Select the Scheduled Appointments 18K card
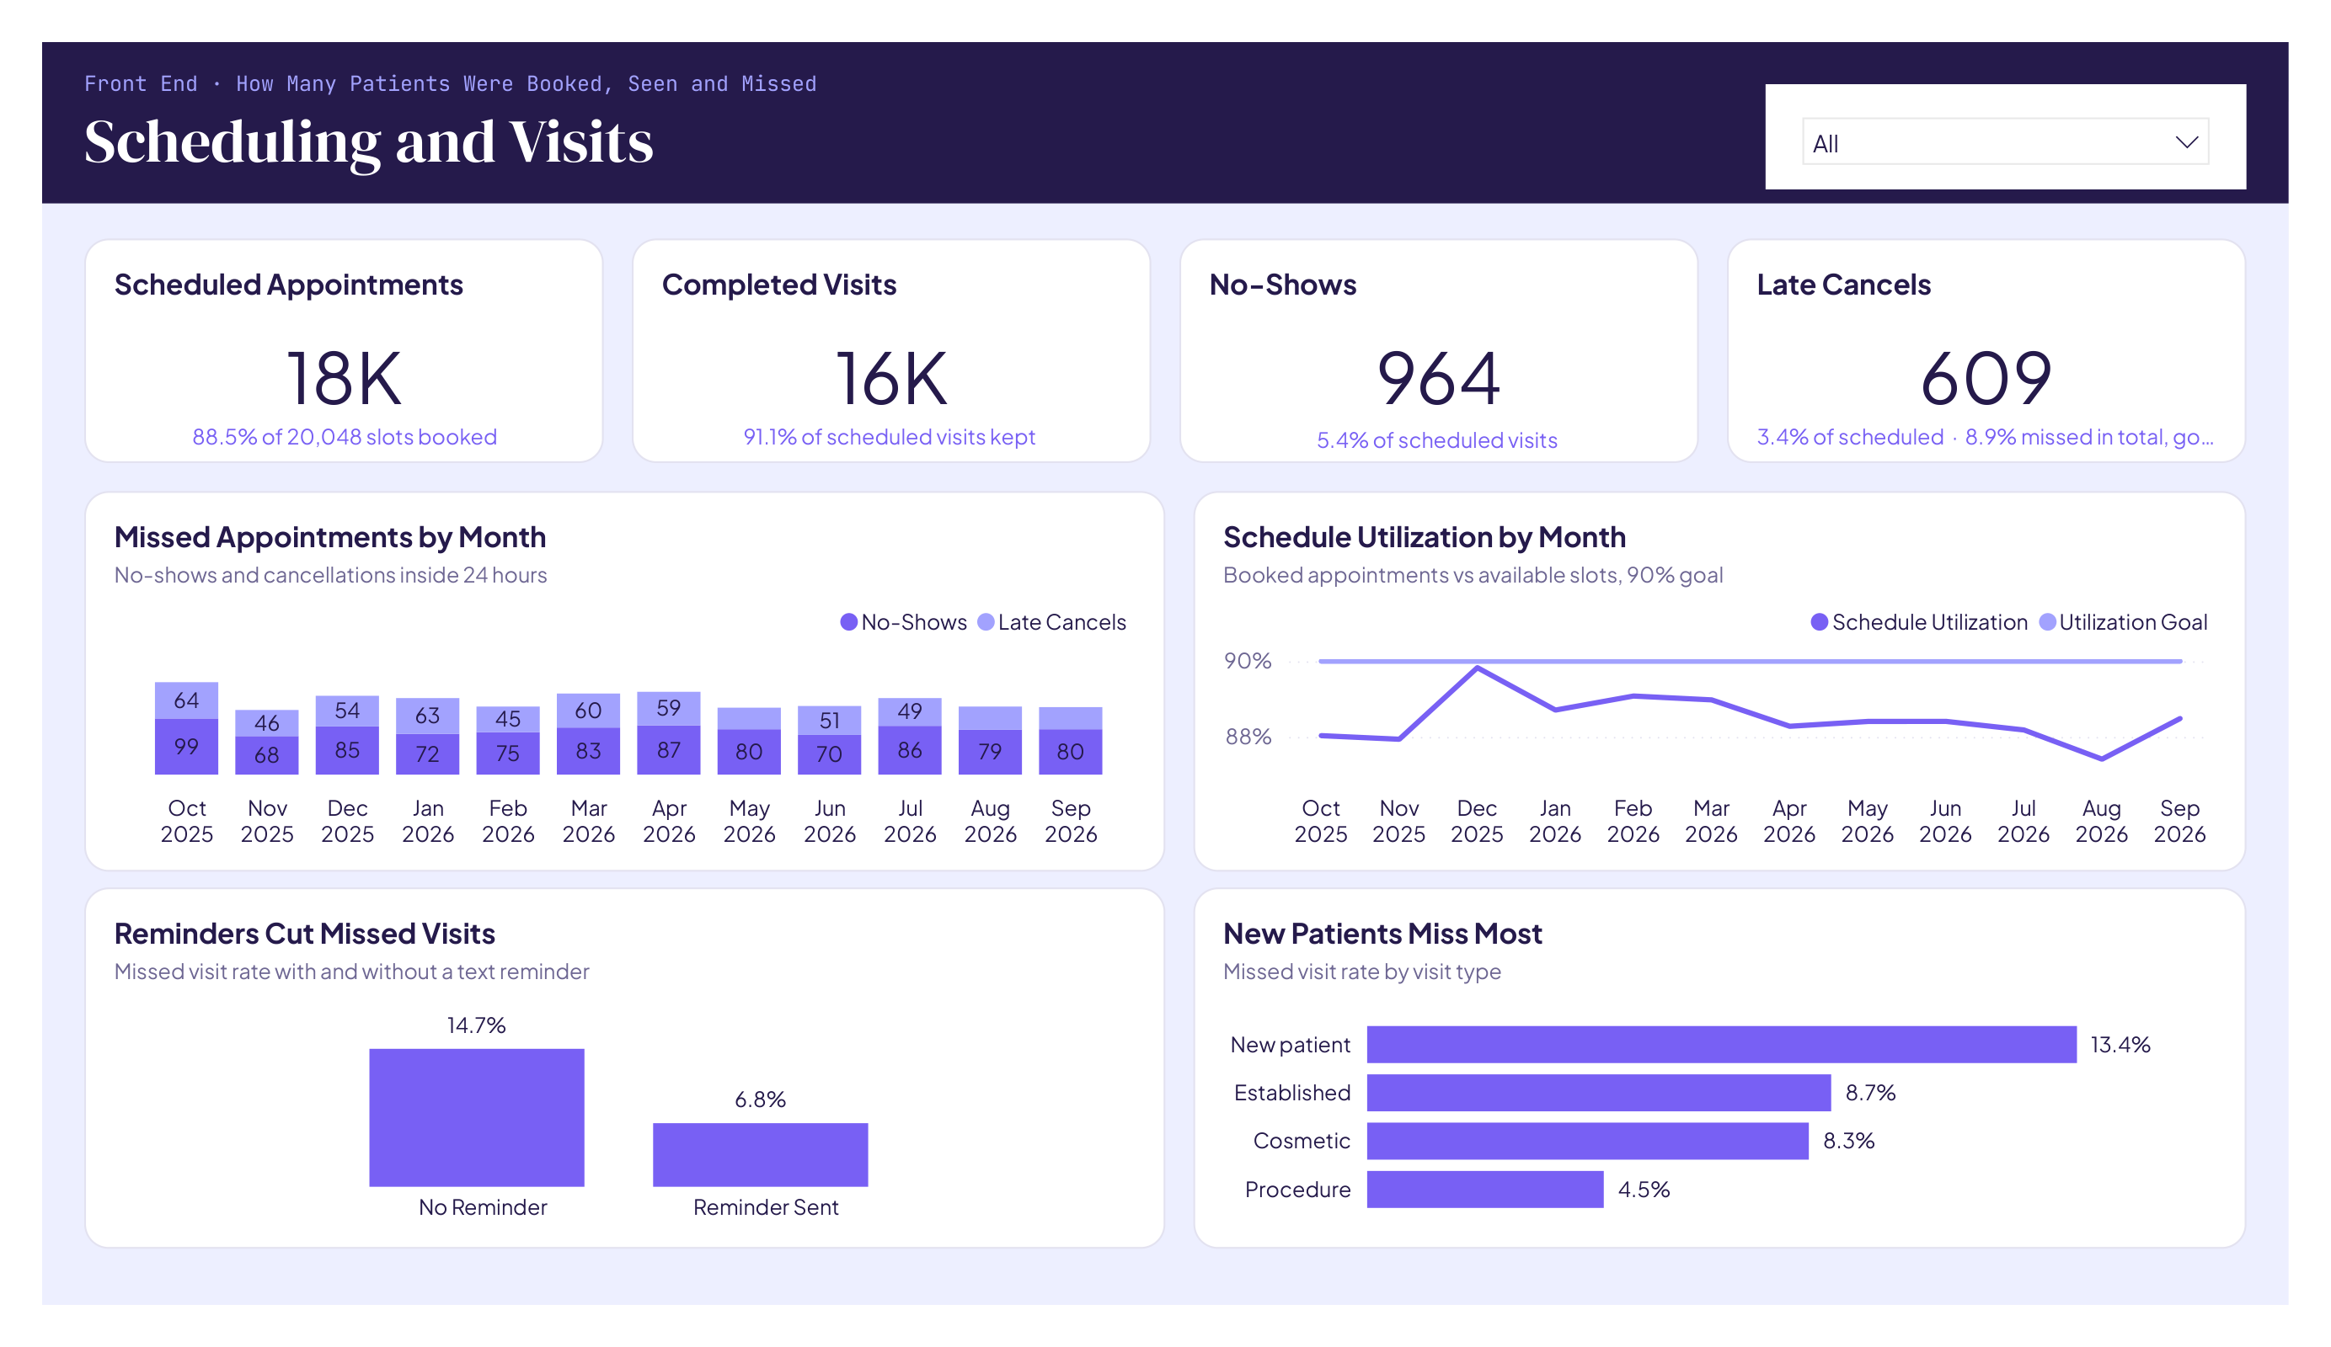Screen dimensions: 2331x1347 point(343,350)
